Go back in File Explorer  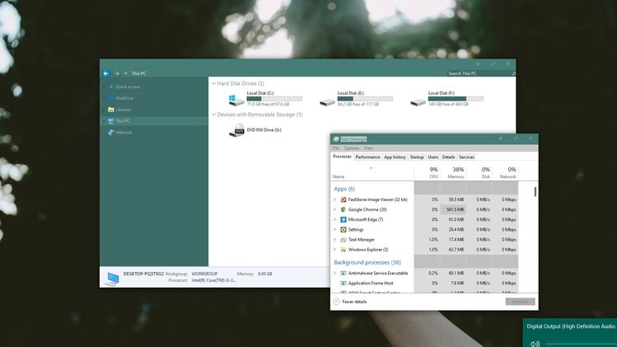(x=105, y=73)
